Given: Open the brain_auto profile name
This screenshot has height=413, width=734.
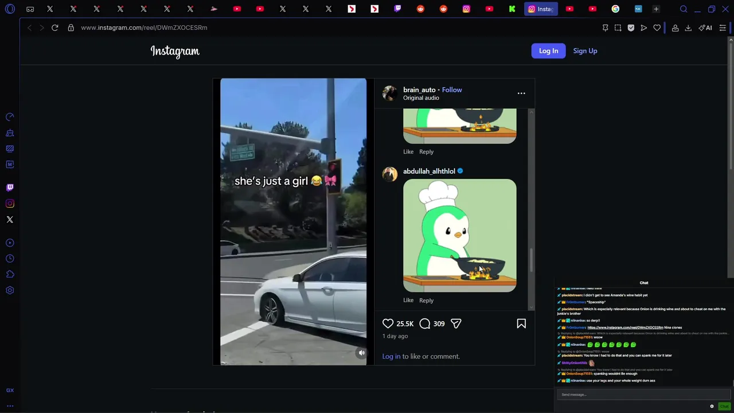Looking at the screenshot, I should pyautogui.click(x=419, y=90).
